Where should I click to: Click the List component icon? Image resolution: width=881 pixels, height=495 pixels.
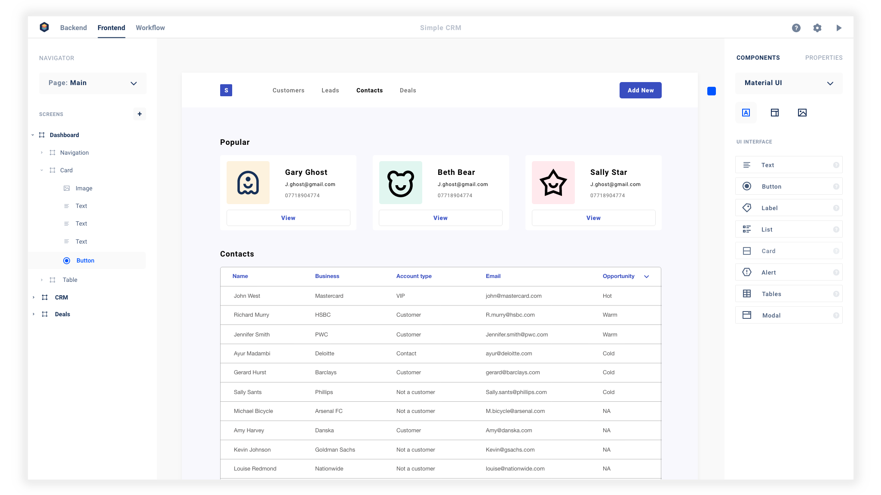(x=747, y=229)
